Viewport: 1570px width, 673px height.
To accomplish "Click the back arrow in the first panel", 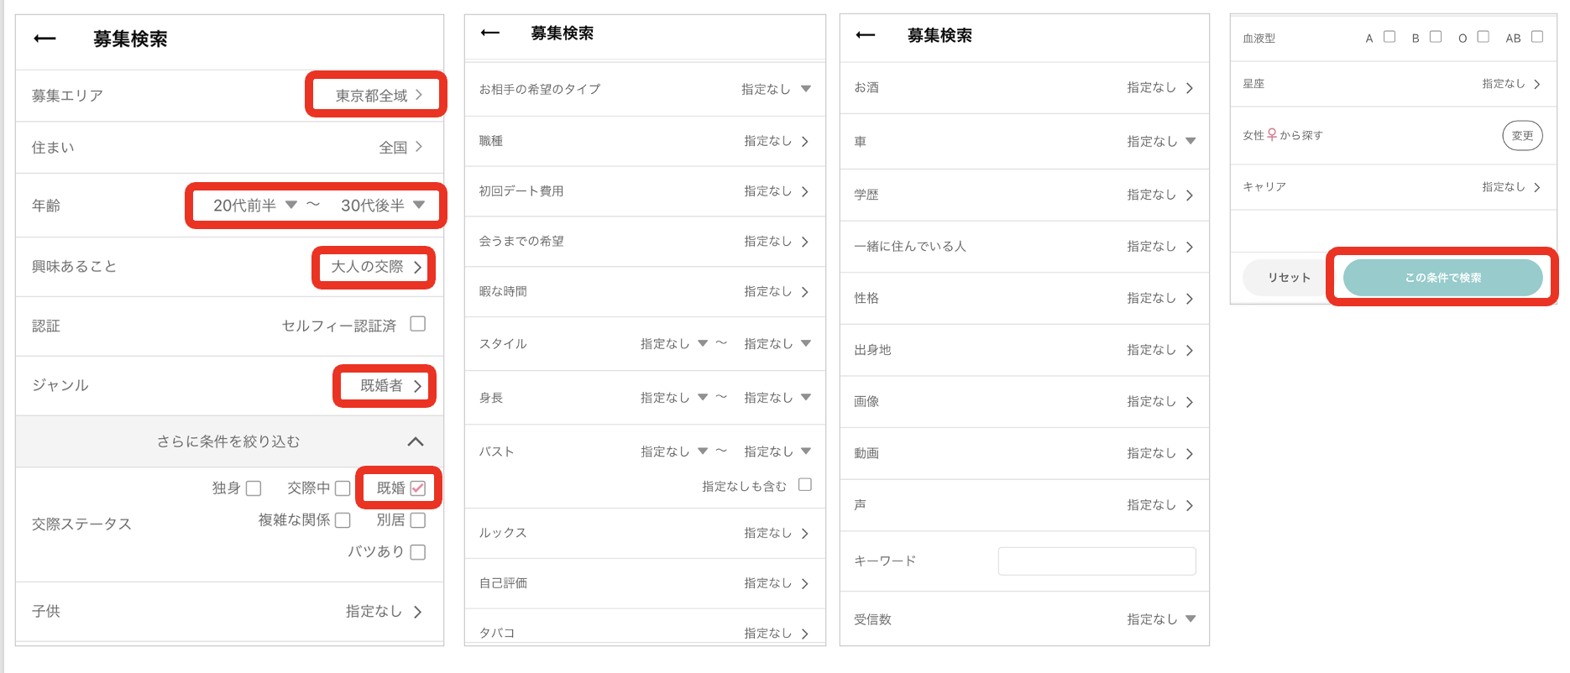I will tap(44, 39).
